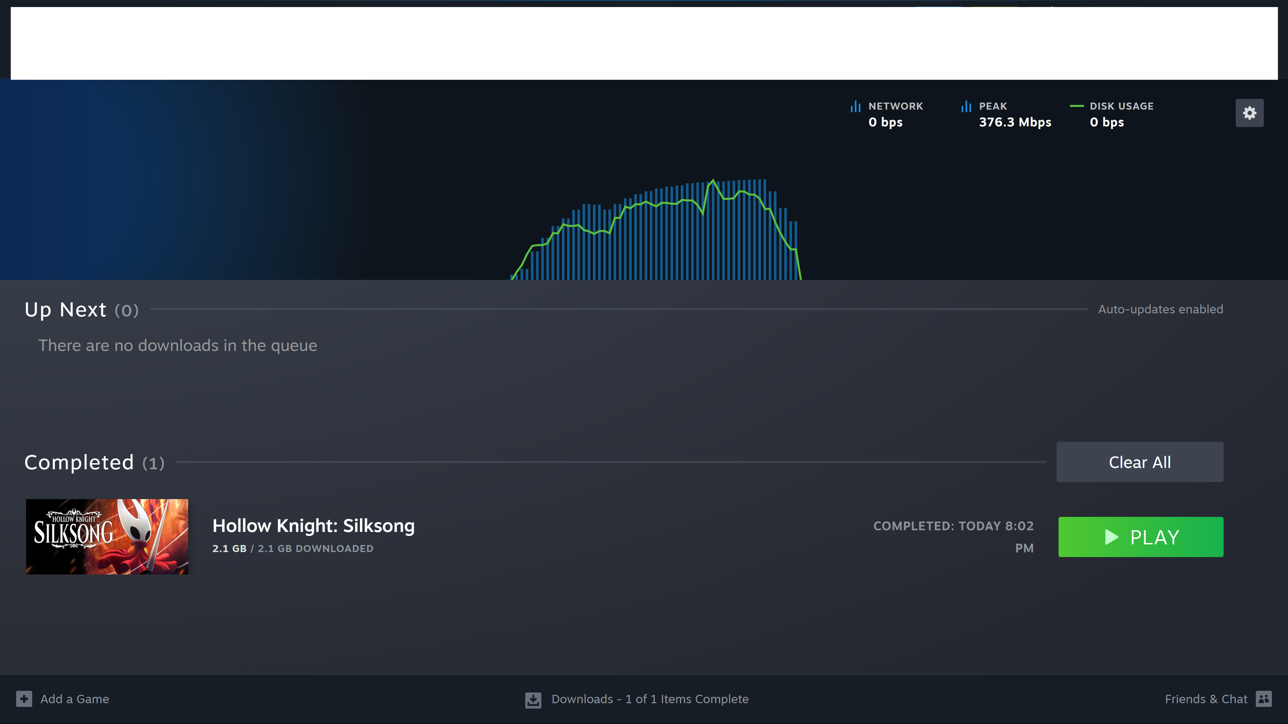Viewport: 1288px width, 724px height.
Task: Click the Add a Game plus icon
Action: [x=24, y=699]
